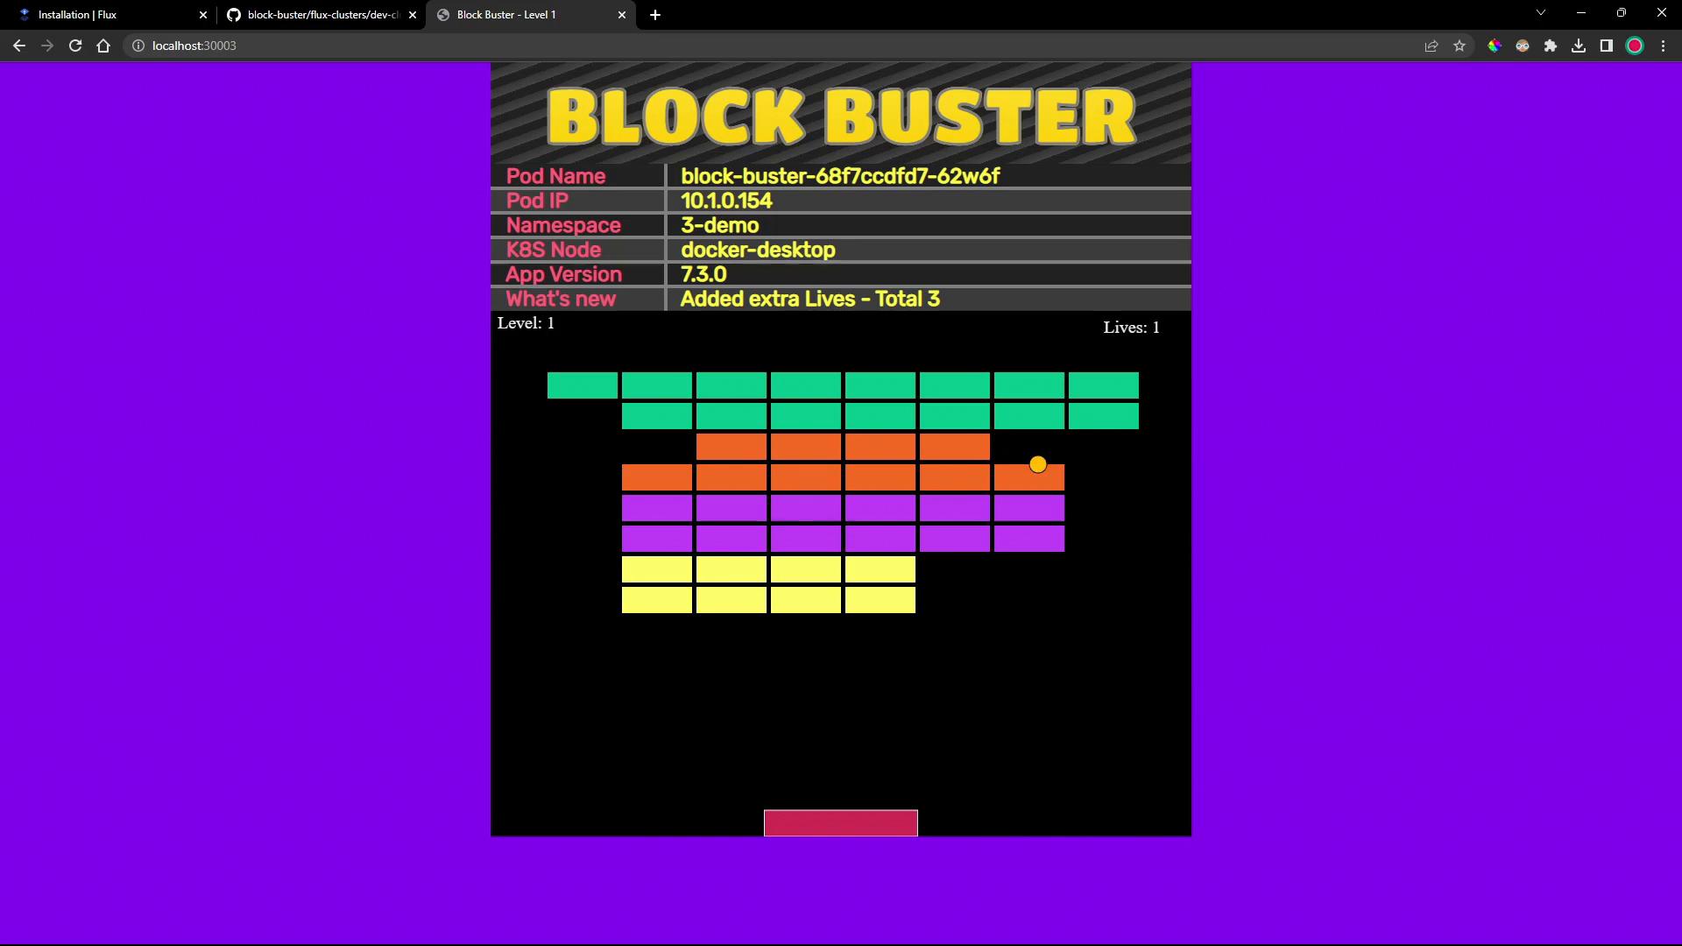Open the Extensions puzzle menu
The image size is (1682, 946).
pos(1551,46)
